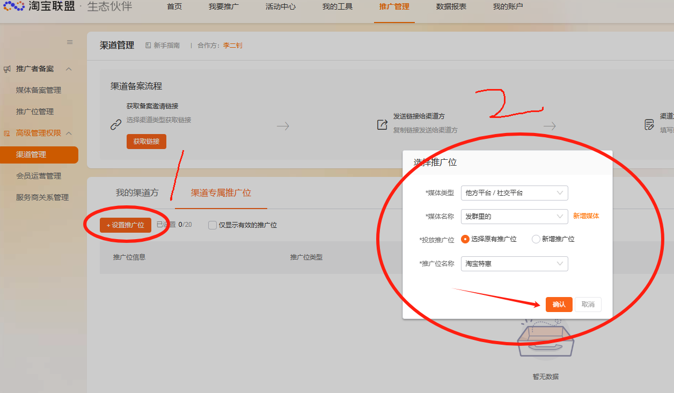Cancel the dialog with 取消
The height and width of the screenshot is (393, 674).
click(588, 304)
